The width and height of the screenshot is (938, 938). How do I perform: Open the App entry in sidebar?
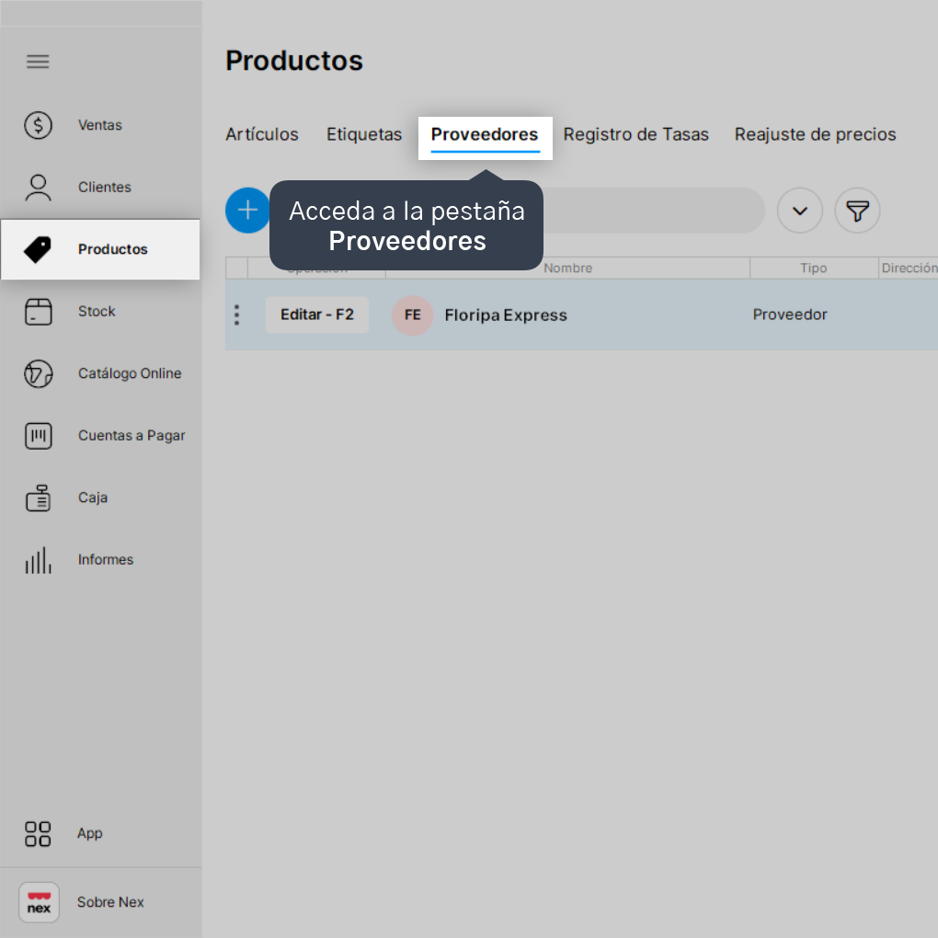point(90,833)
